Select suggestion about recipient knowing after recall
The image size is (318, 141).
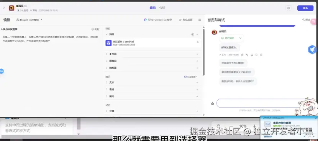[238, 81]
